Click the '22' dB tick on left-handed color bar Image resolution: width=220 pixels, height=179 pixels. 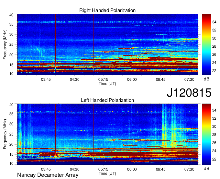(x=214, y=159)
